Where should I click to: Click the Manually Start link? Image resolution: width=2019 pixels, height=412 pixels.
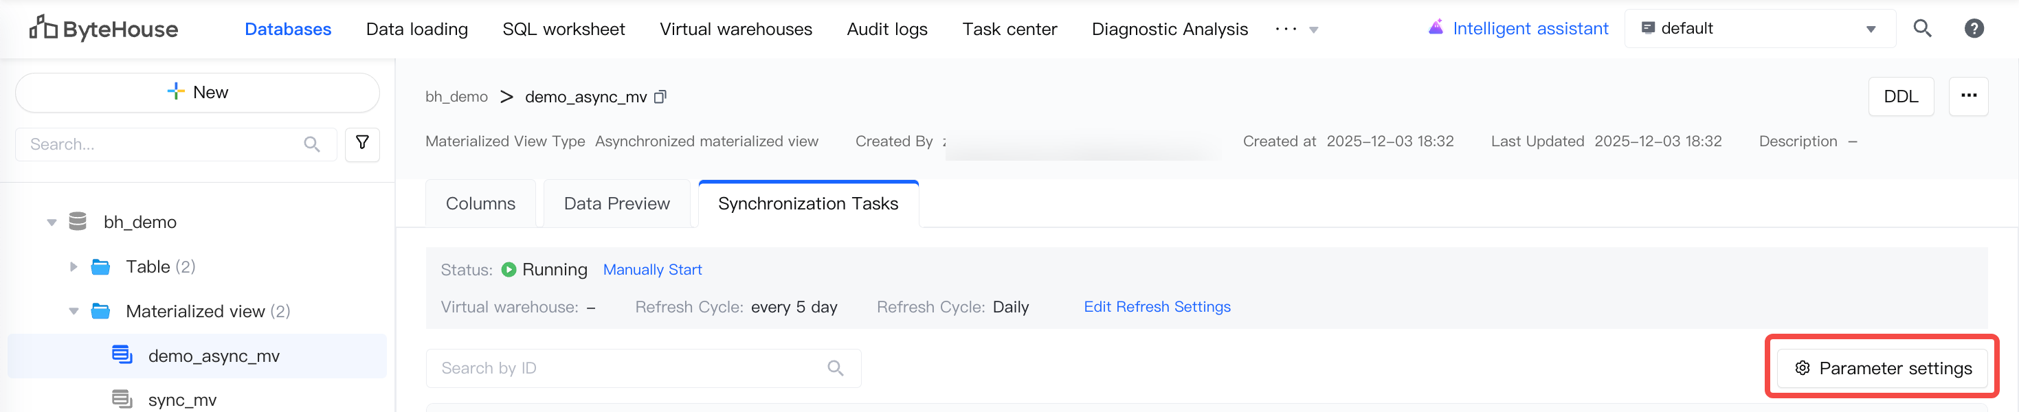point(652,271)
